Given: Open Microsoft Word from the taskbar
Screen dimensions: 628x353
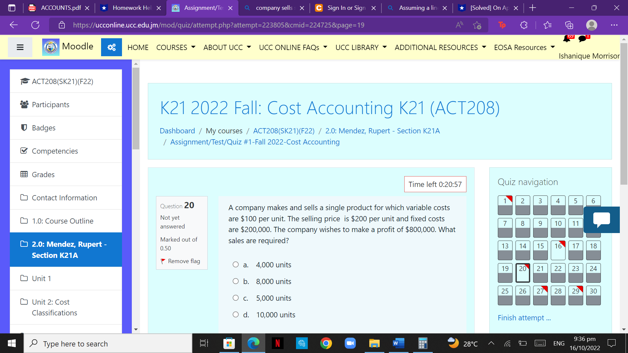Looking at the screenshot, I should point(398,343).
